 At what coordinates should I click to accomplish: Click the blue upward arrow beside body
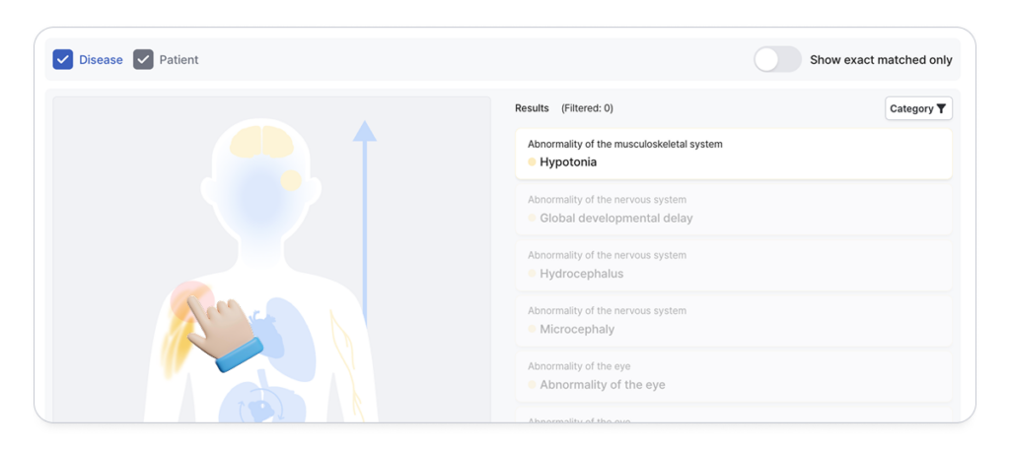(365, 217)
